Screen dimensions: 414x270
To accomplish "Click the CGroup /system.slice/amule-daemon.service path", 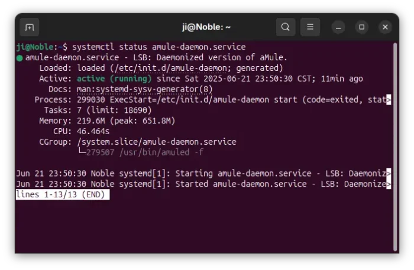I will (156, 142).
